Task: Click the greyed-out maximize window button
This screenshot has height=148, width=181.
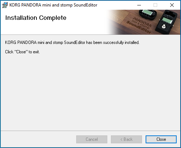Action: pos(155,5)
